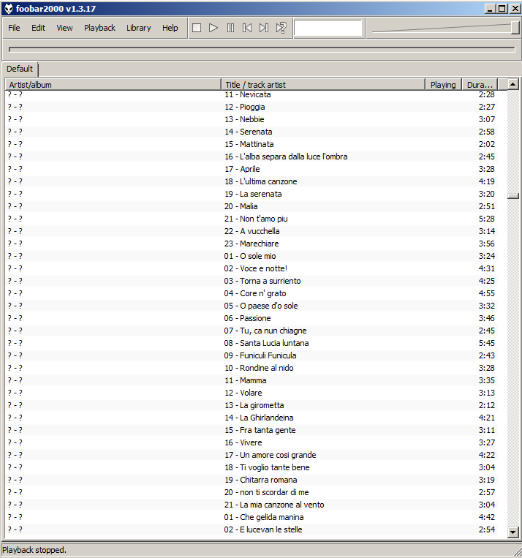The height and width of the screenshot is (558, 522).
Task: Select 16 - L'alba separa dalla luce l'ombra
Action: point(251,157)
